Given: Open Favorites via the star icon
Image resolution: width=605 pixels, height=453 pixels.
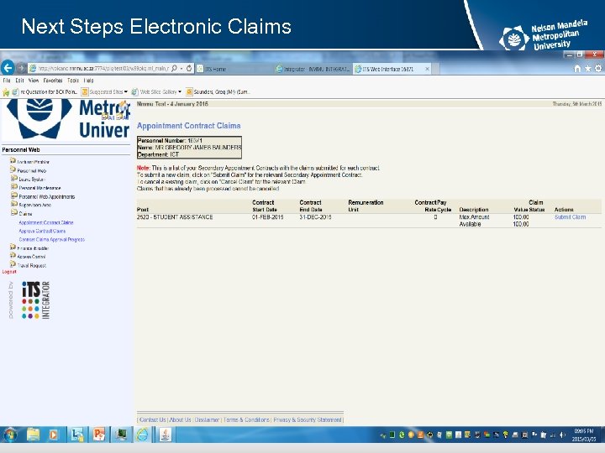Looking at the screenshot, I should coord(587,69).
